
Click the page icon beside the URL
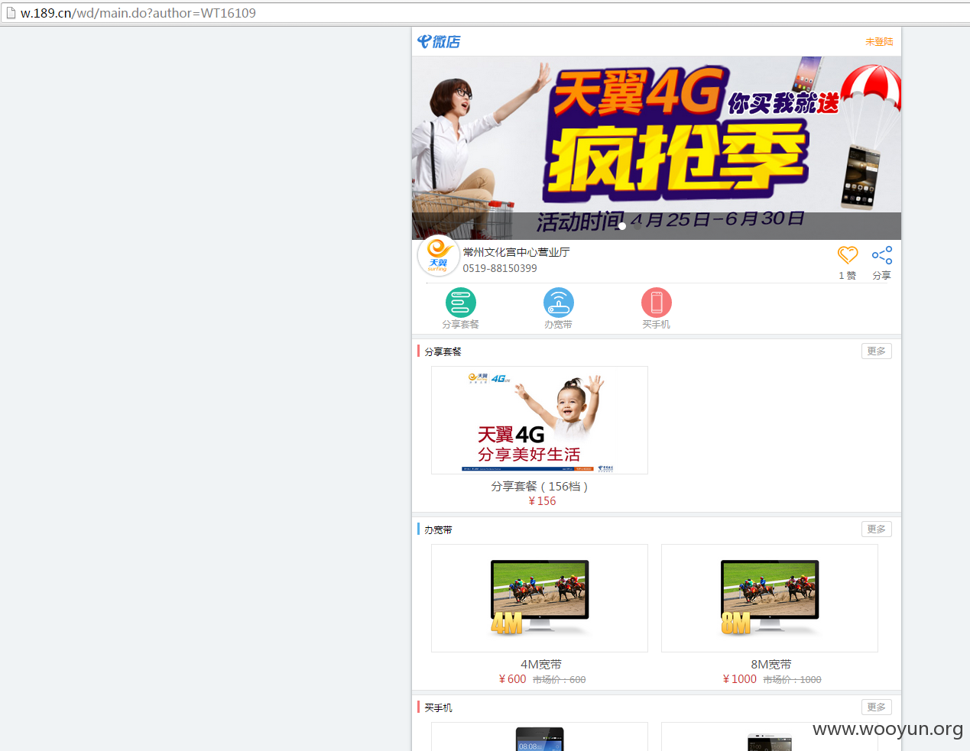pyautogui.click(x=11, y=13)
